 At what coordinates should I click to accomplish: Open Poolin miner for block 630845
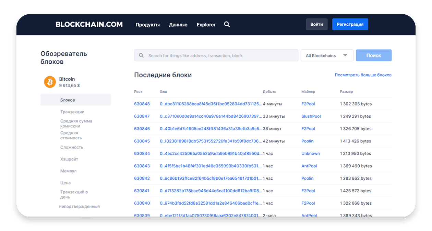click(x=308, y=141)
